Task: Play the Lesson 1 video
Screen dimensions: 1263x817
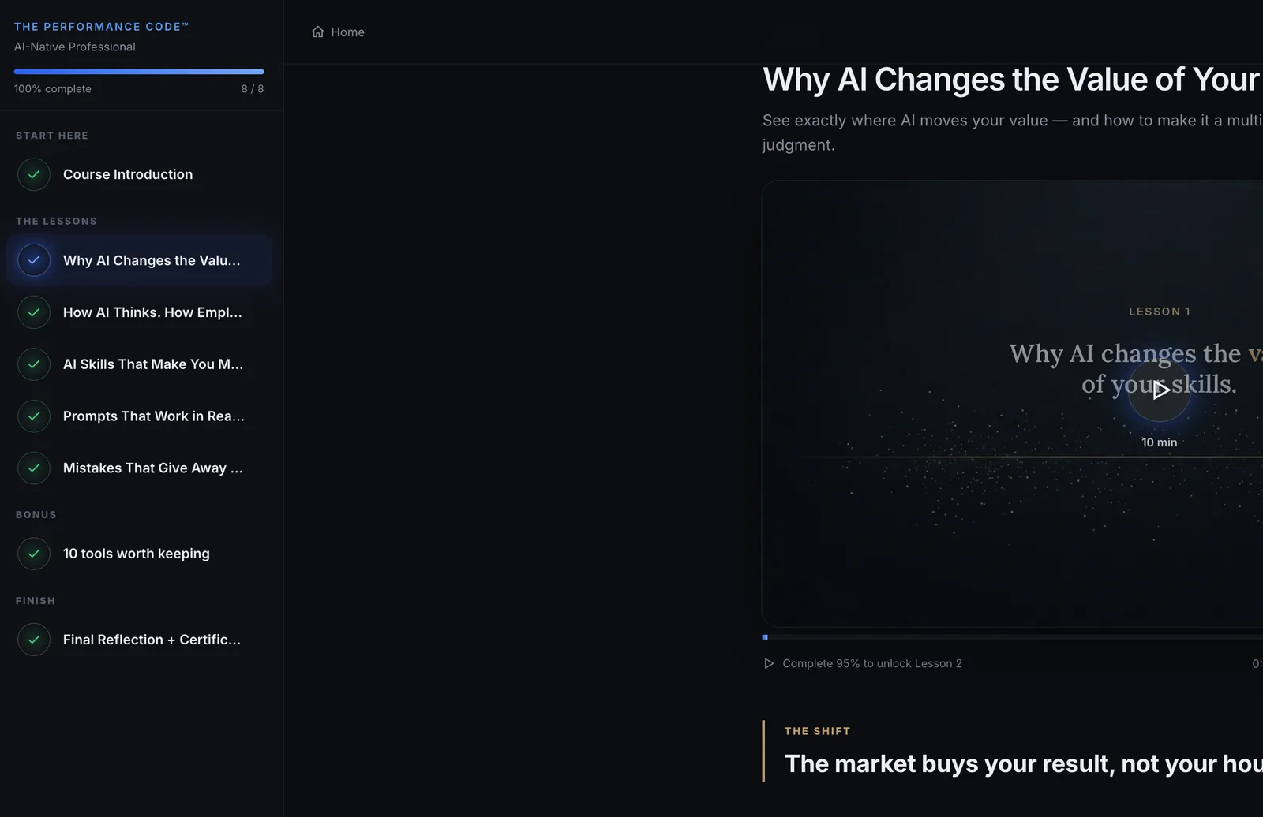Action: pos(1159,390)
